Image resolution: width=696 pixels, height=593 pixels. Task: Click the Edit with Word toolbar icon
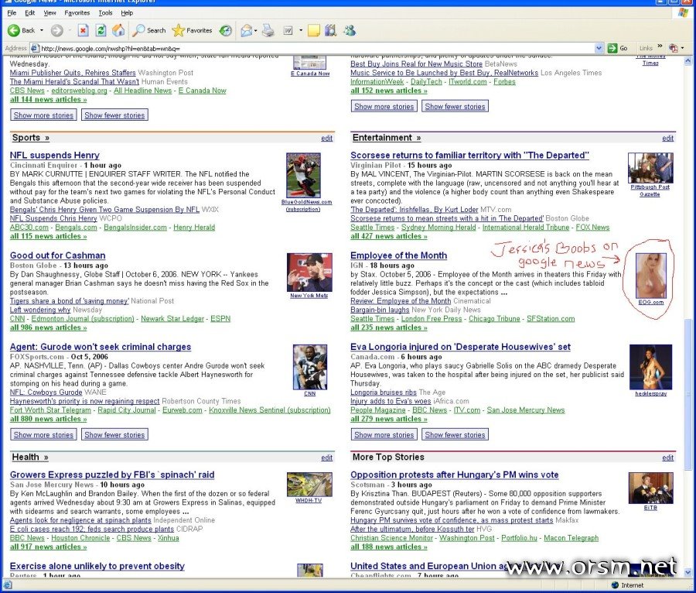click(288, 30)
